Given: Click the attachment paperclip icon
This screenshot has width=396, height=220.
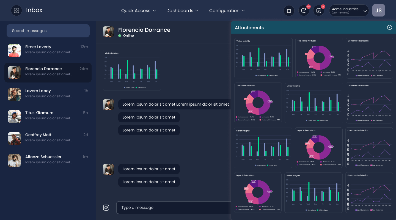Looking at the screenshot, I should pyautogui.click(x=106, y=208).
